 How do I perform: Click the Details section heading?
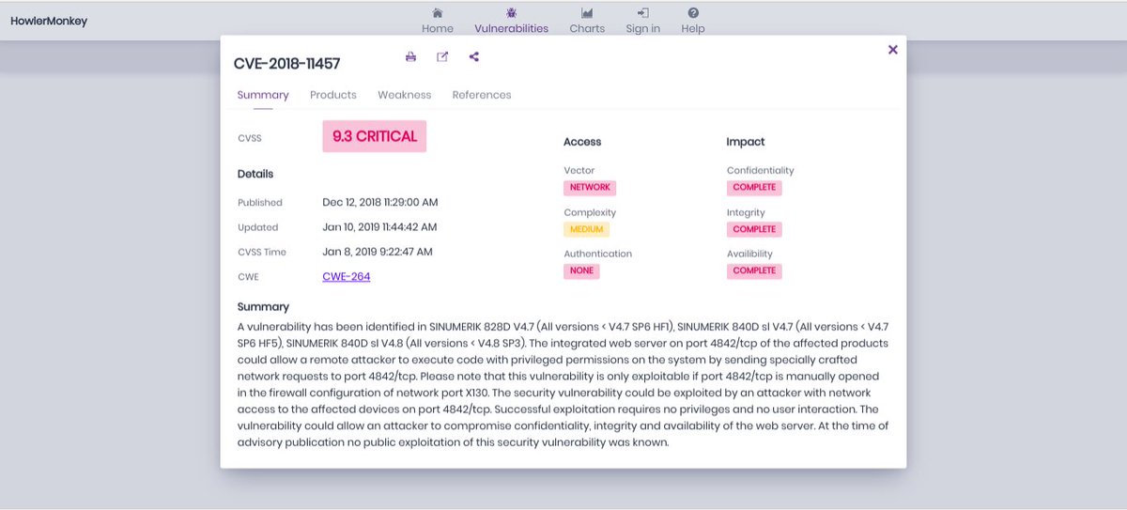[255, 174]
